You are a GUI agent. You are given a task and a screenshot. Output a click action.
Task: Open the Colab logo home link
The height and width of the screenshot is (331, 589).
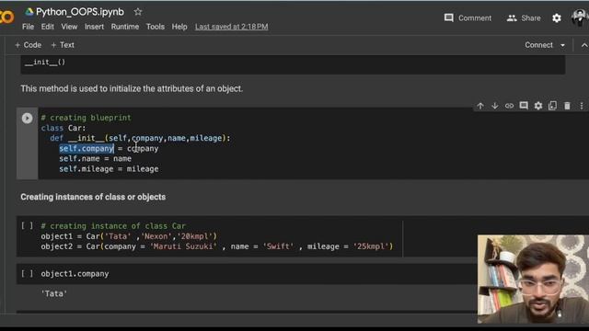6,17
